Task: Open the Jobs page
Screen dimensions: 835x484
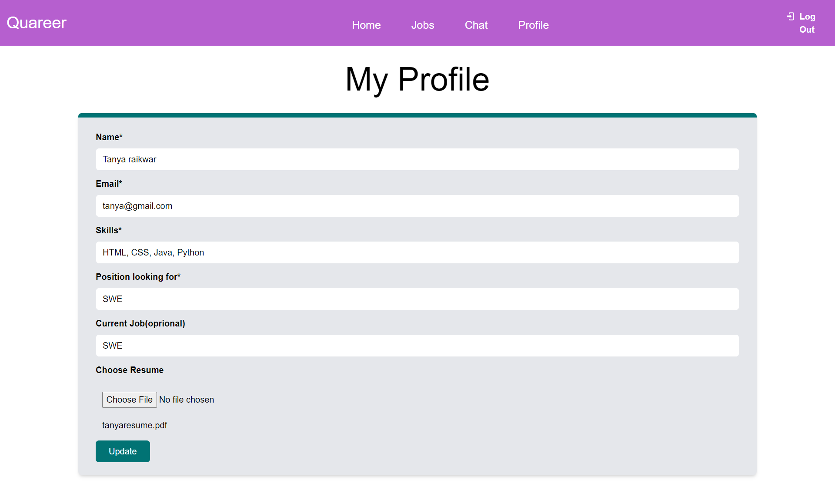Action: [422, 25]
